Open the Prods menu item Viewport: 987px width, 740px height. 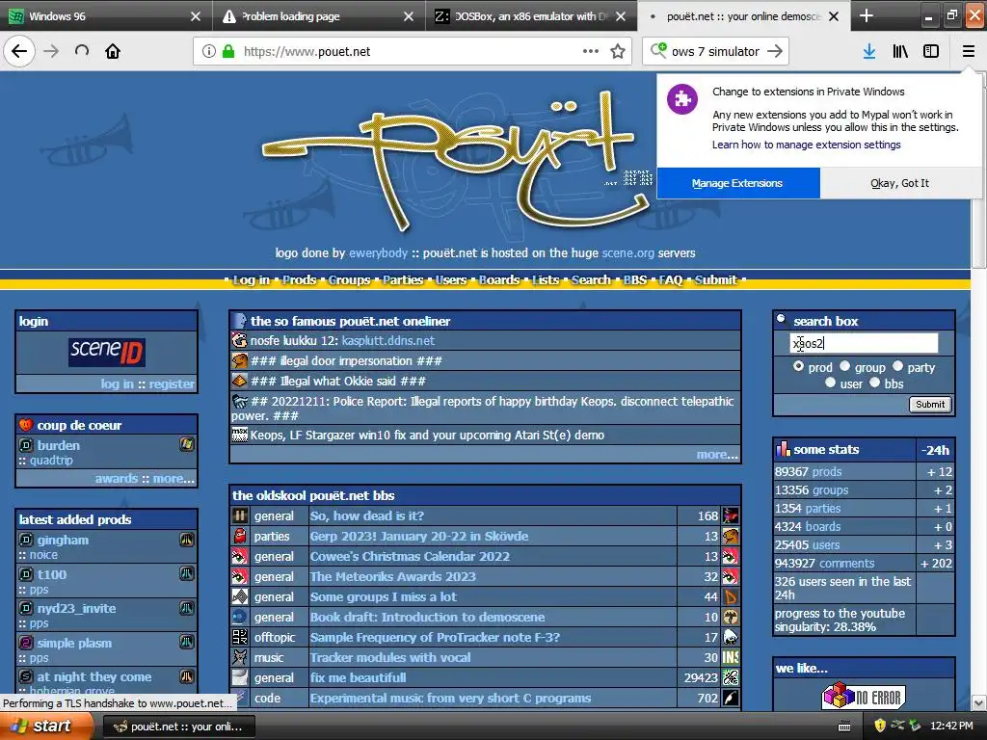pos(299,280)
